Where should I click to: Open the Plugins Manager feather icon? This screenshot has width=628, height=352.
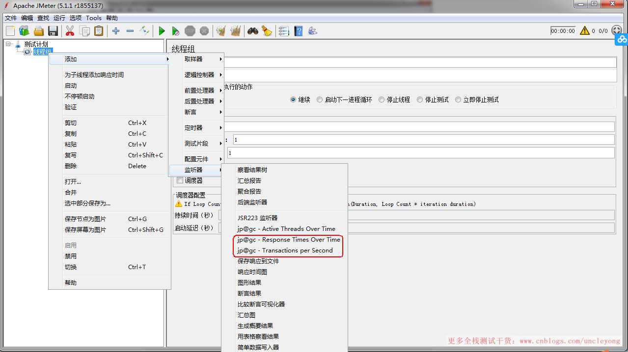click(313, 31)
